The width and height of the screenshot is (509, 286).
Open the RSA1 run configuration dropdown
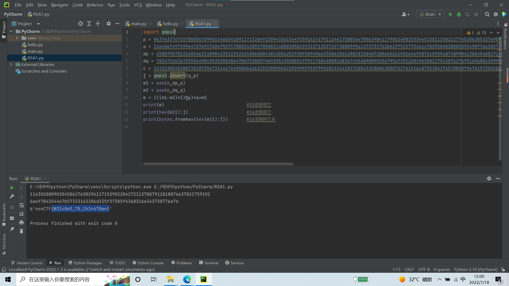click(x=430, y=14)
